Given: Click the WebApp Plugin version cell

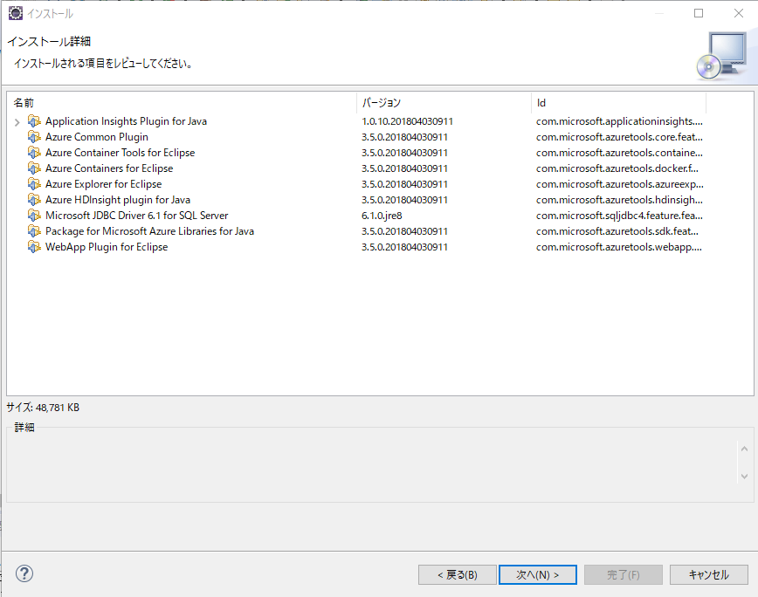Looking at the screenshot, I should [404, 247].
